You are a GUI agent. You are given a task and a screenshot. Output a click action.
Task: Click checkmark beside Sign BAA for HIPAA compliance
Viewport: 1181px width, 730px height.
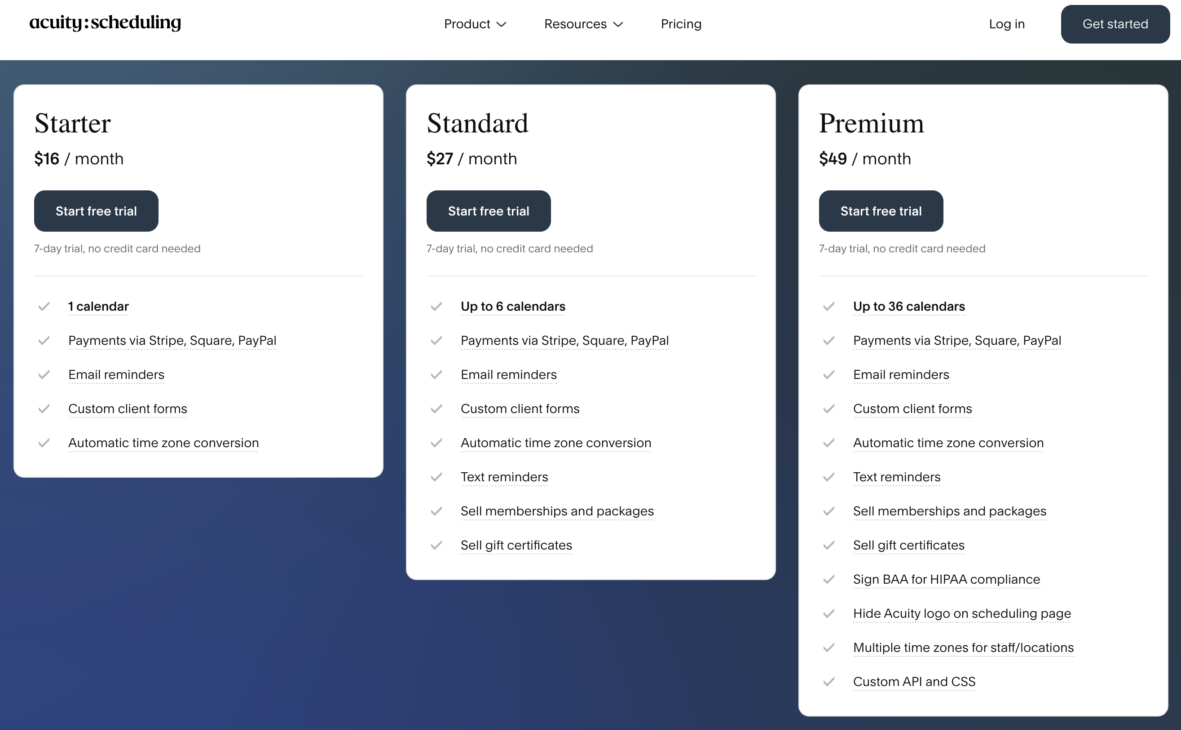828,579
